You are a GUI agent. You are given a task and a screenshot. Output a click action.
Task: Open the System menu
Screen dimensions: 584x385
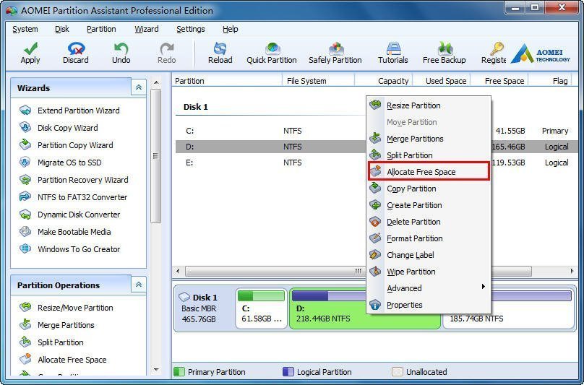click(x=25, y=29)
